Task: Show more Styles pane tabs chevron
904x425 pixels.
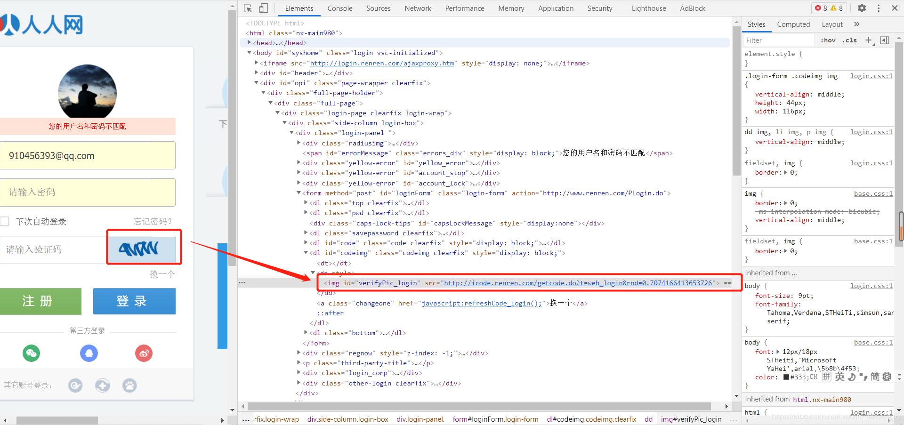Action: pos(856,24)
